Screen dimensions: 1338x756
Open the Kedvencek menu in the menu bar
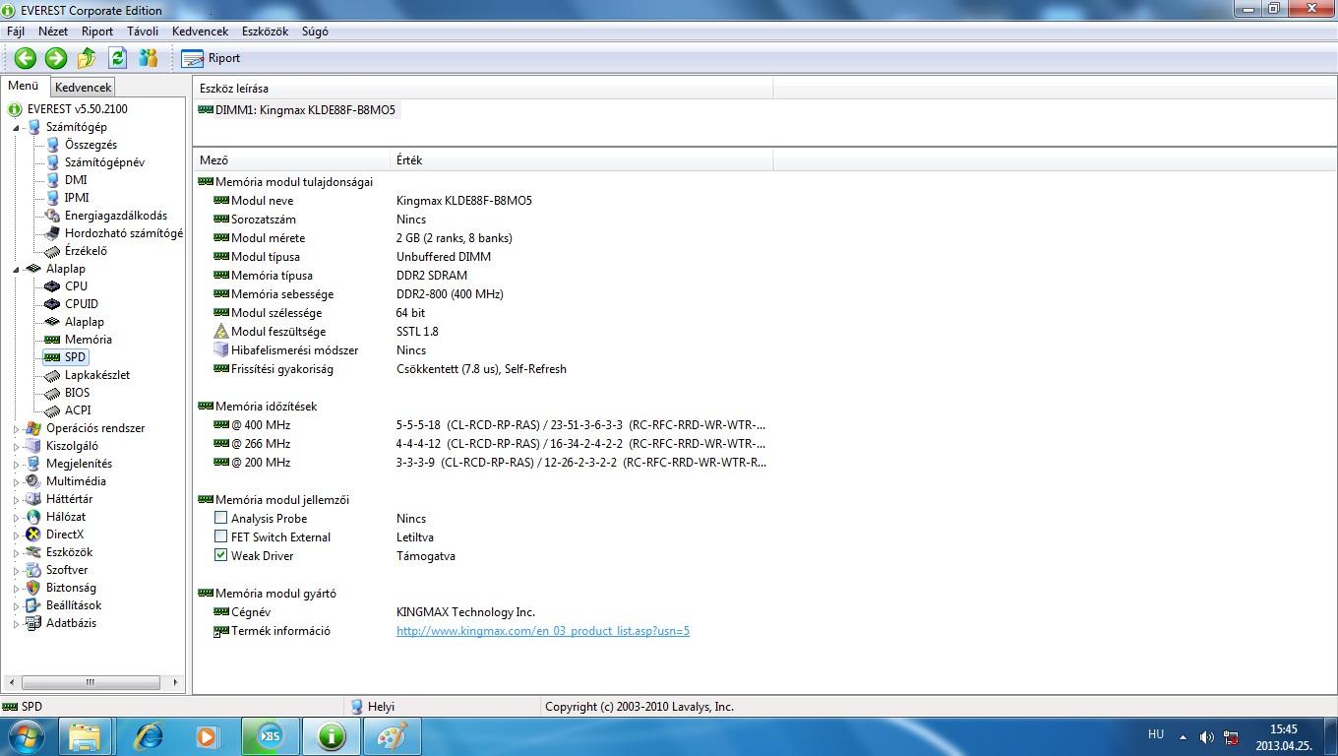click(200, 31)
